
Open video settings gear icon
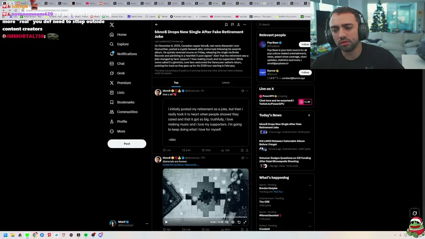[x=233, y=222]
